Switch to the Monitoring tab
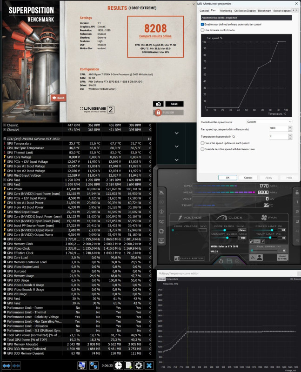 pyautogui.click(x=226, y=11)
